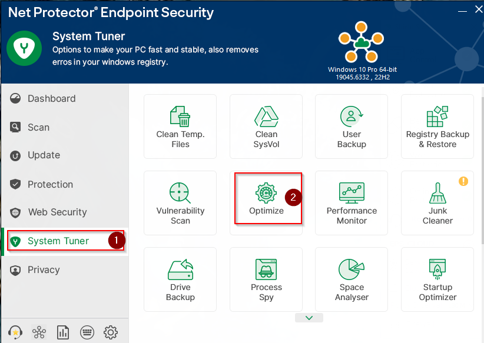Open Registry Backup & Restore
Screen dimensions: 484x343
point(437,126)
